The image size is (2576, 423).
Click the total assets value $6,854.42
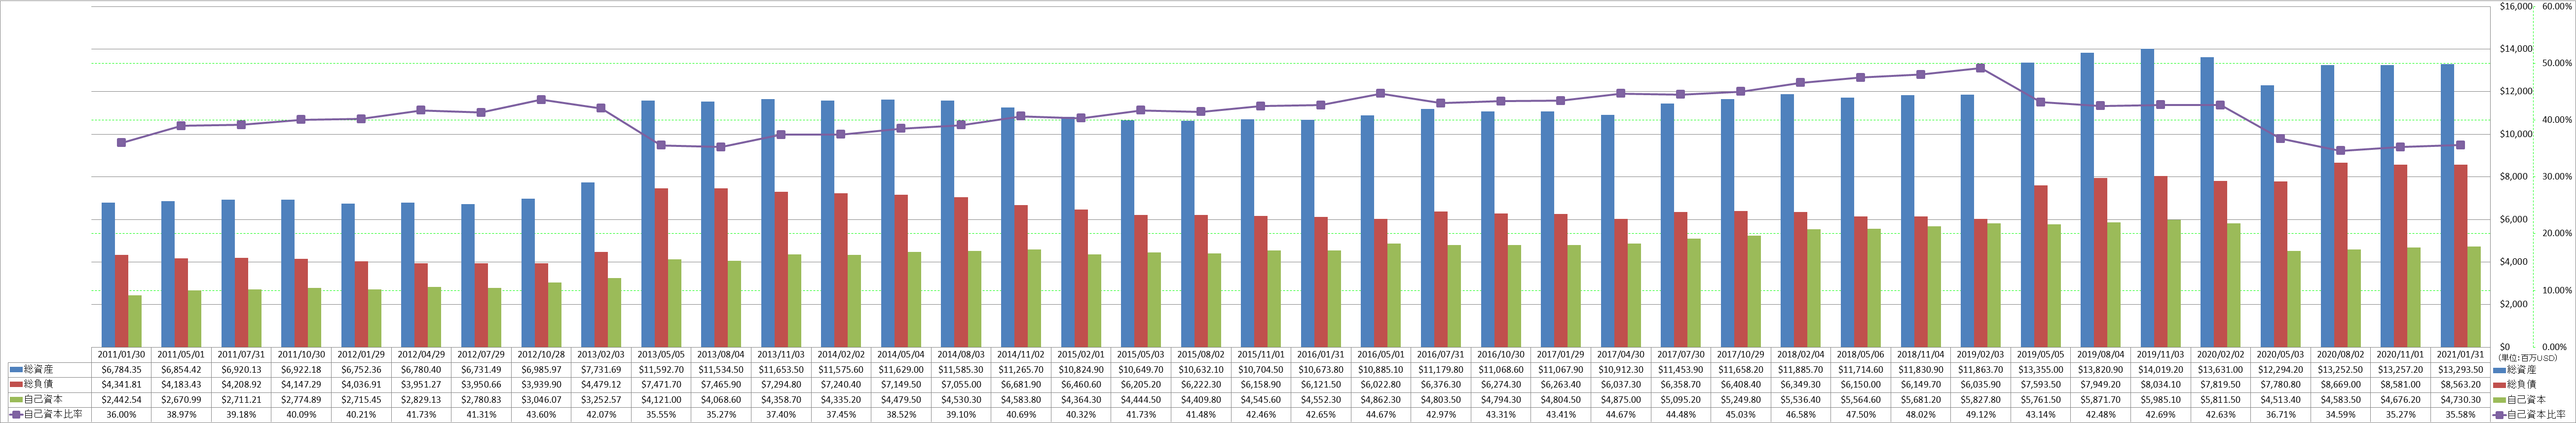(x=181, y=370)
